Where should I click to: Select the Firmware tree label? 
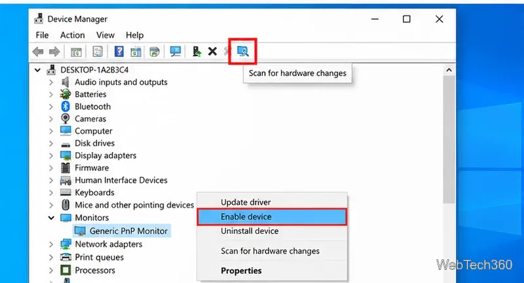92,168
